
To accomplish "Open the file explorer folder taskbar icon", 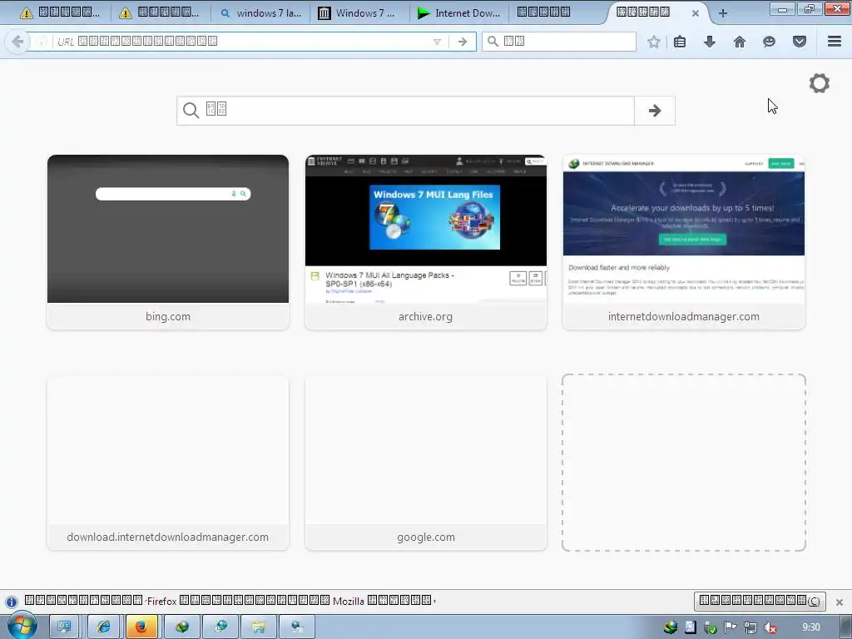I will pyautogui.click(x=259, y=627).
